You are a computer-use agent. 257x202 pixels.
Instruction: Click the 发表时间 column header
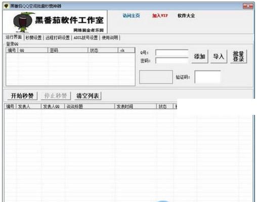136,106
